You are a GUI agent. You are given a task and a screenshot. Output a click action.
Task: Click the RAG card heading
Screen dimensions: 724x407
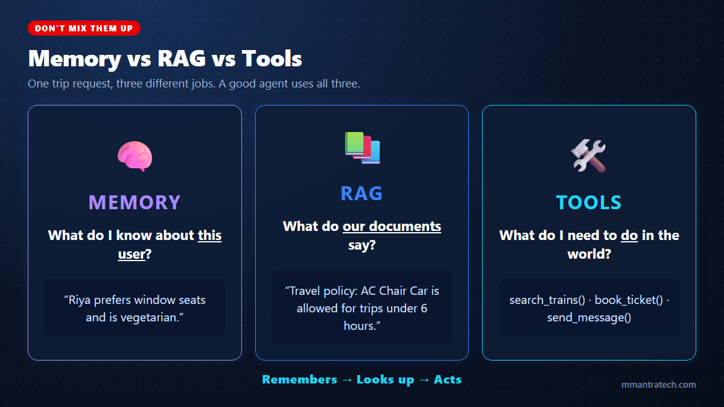(x=362, y=194)
